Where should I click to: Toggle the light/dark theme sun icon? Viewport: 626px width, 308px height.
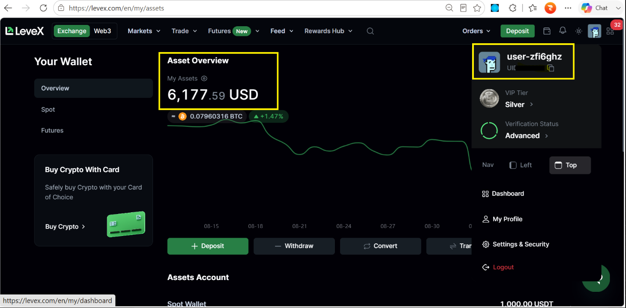tap(579, 31)
